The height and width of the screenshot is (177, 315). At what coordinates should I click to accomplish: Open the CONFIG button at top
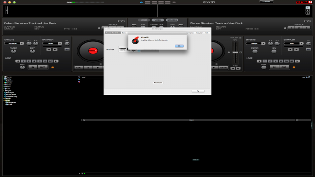(x=266, y=2)
